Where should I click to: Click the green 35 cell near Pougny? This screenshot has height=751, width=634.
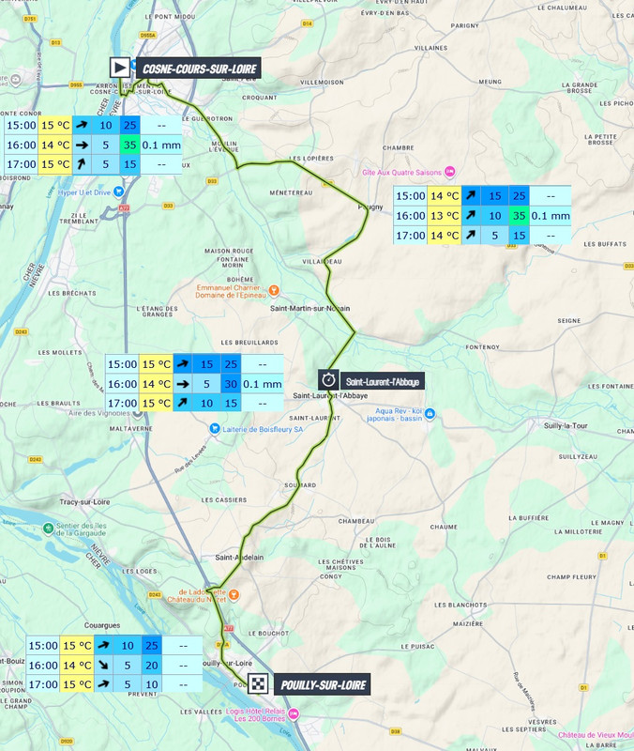[x=520, y=216]
